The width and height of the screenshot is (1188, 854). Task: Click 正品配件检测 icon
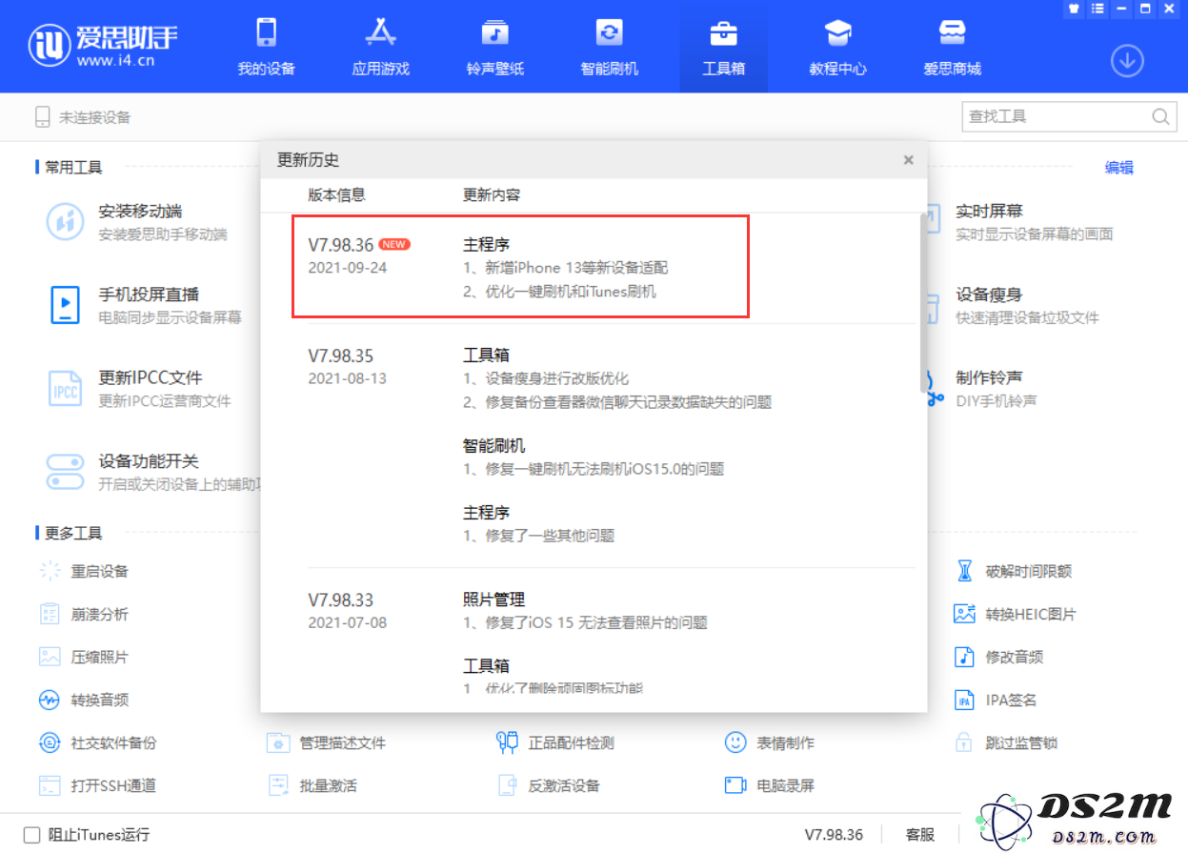[507, 742]
